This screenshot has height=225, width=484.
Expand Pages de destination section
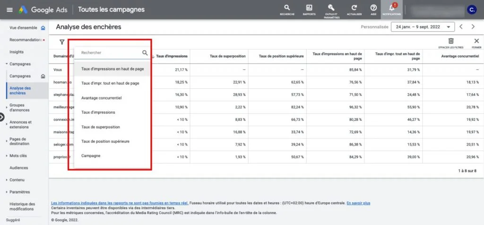tap(7, 141)
